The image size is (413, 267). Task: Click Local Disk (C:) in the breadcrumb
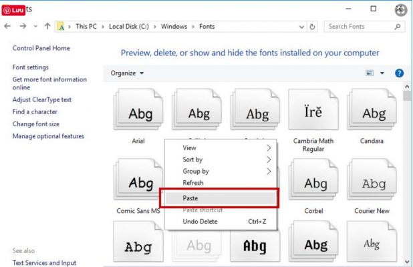point(129,27)
